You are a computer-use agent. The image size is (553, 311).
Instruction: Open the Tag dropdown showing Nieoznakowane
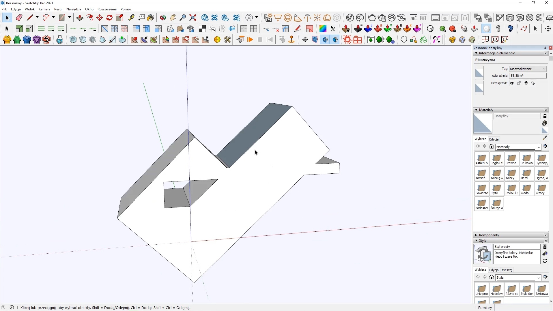tap(528, 69)
